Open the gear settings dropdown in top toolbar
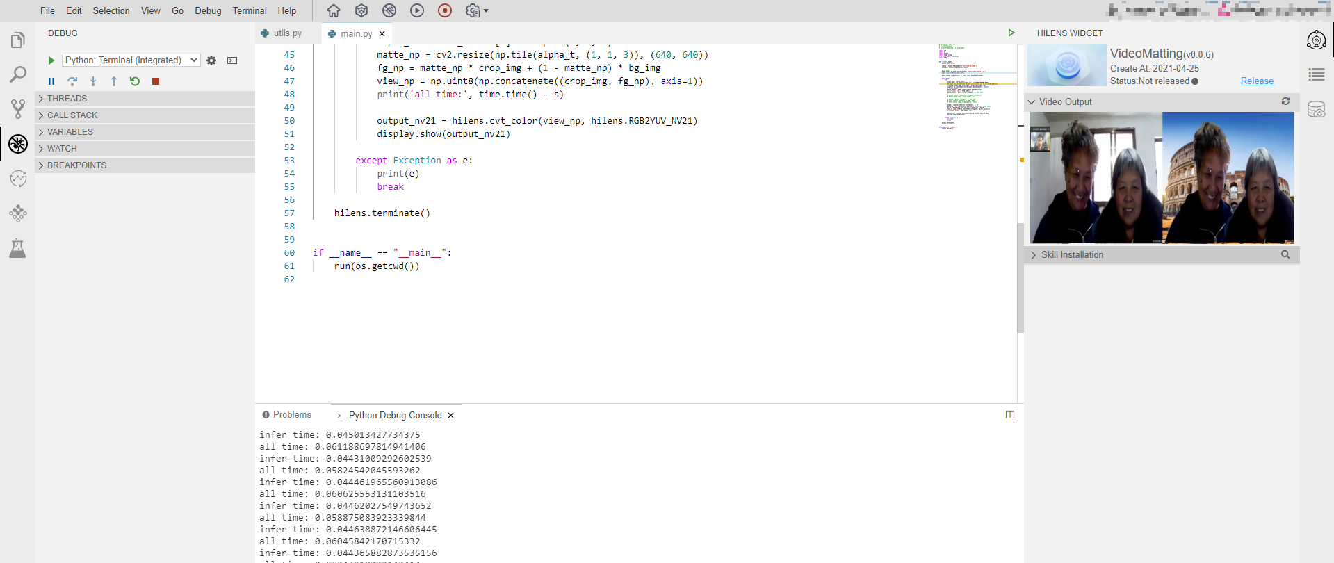The width and height of the screenshot is (1334, 563). (x=477, y=10)
